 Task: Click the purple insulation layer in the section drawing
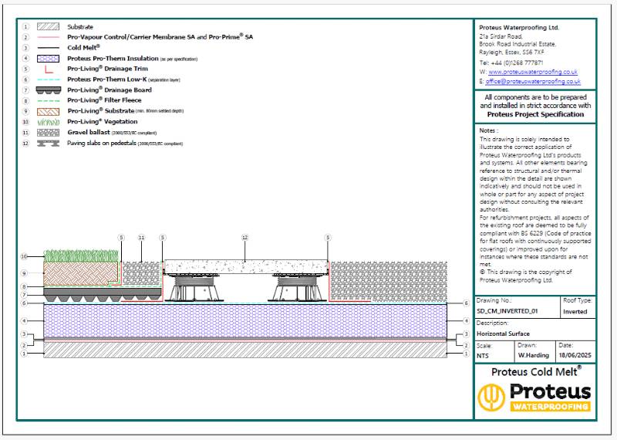(x=244, y=321)
